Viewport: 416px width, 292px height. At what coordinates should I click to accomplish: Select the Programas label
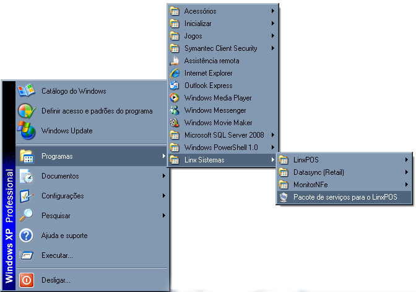(x=57, y=156)
